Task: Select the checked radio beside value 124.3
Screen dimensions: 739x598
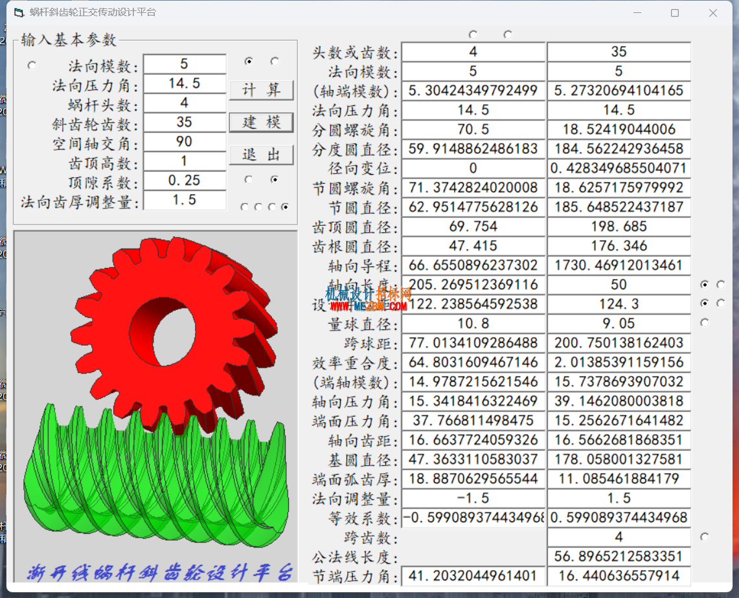Action: coord(704,304)
